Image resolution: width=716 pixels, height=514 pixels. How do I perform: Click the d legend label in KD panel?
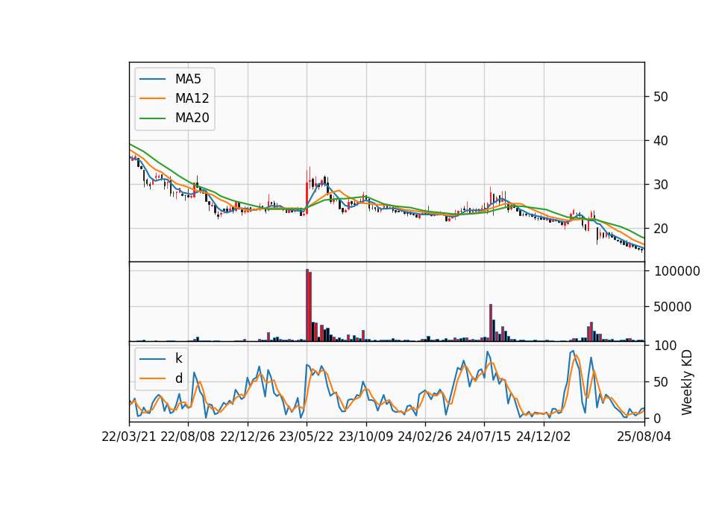(179, 378)
